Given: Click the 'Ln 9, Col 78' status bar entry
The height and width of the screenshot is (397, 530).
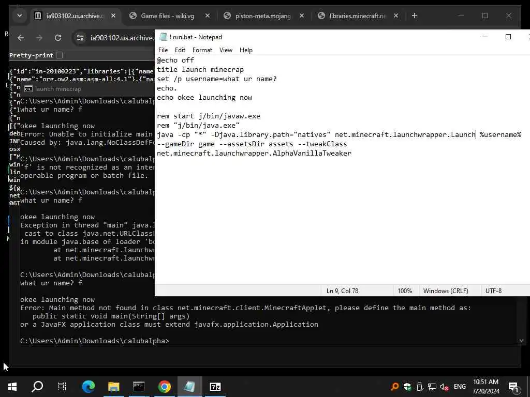Looking at the screenshot, I should click(342, 291).
